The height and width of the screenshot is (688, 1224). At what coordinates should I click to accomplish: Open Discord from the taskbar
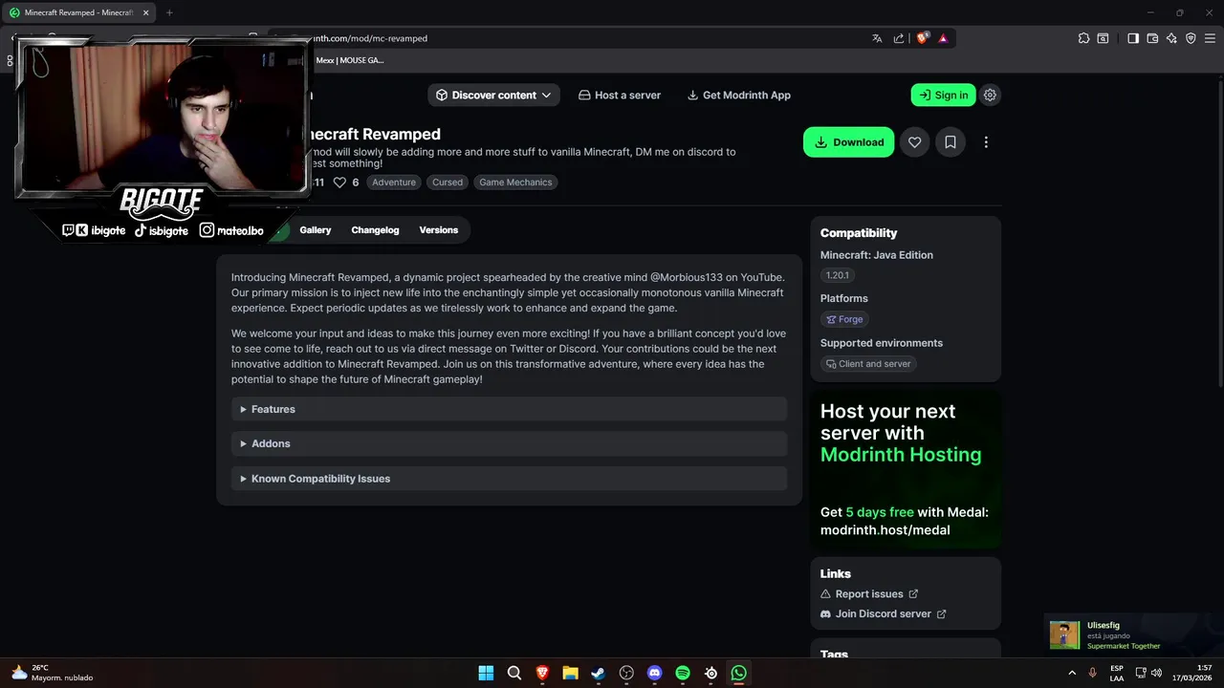[654, 673]
